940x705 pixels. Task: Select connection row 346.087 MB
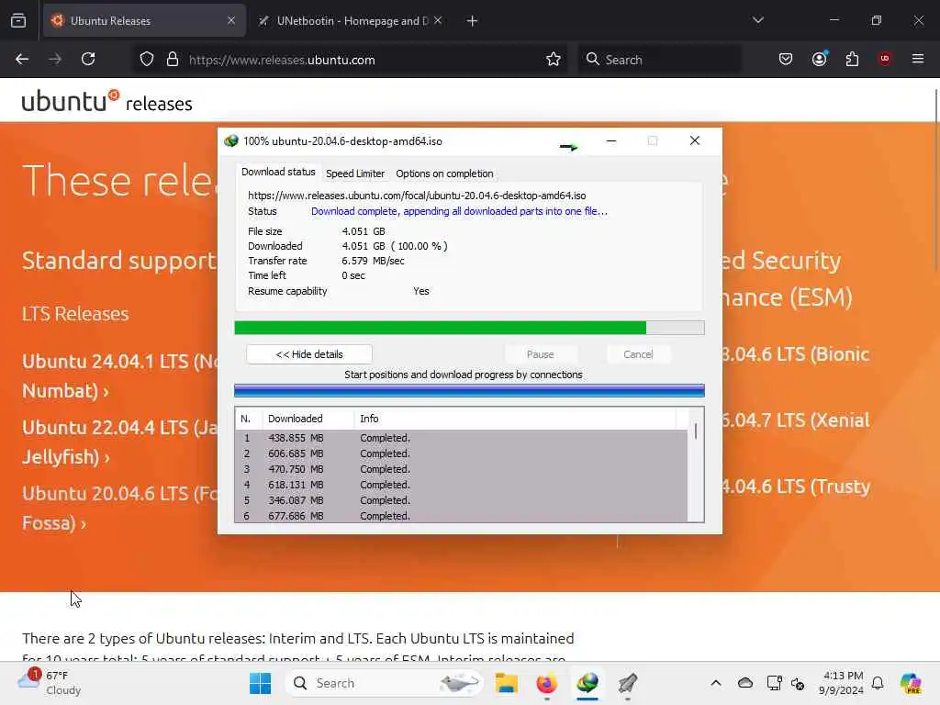[x=462, y=500]
